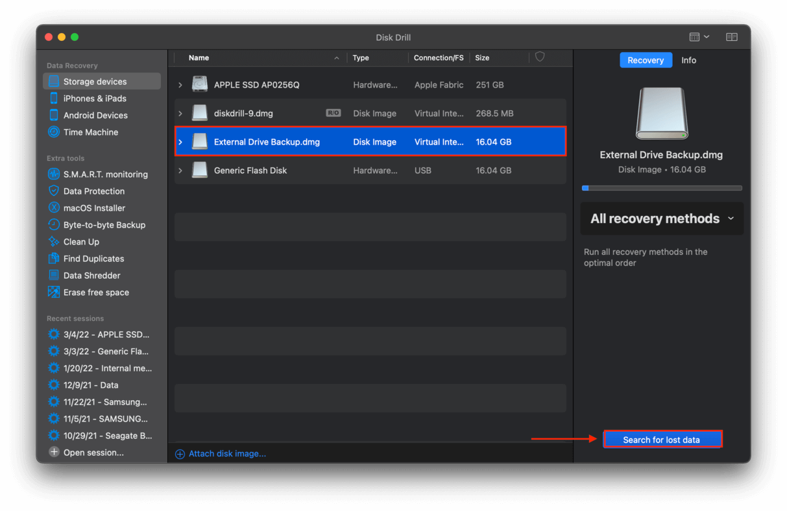Expand External Drive Backup.dmg row
The image size is (787, 511).
(180, 142)
